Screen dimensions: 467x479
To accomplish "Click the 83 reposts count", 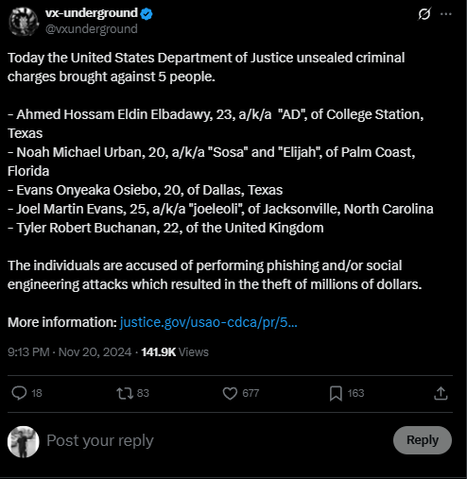I will (x=143, y=393).
